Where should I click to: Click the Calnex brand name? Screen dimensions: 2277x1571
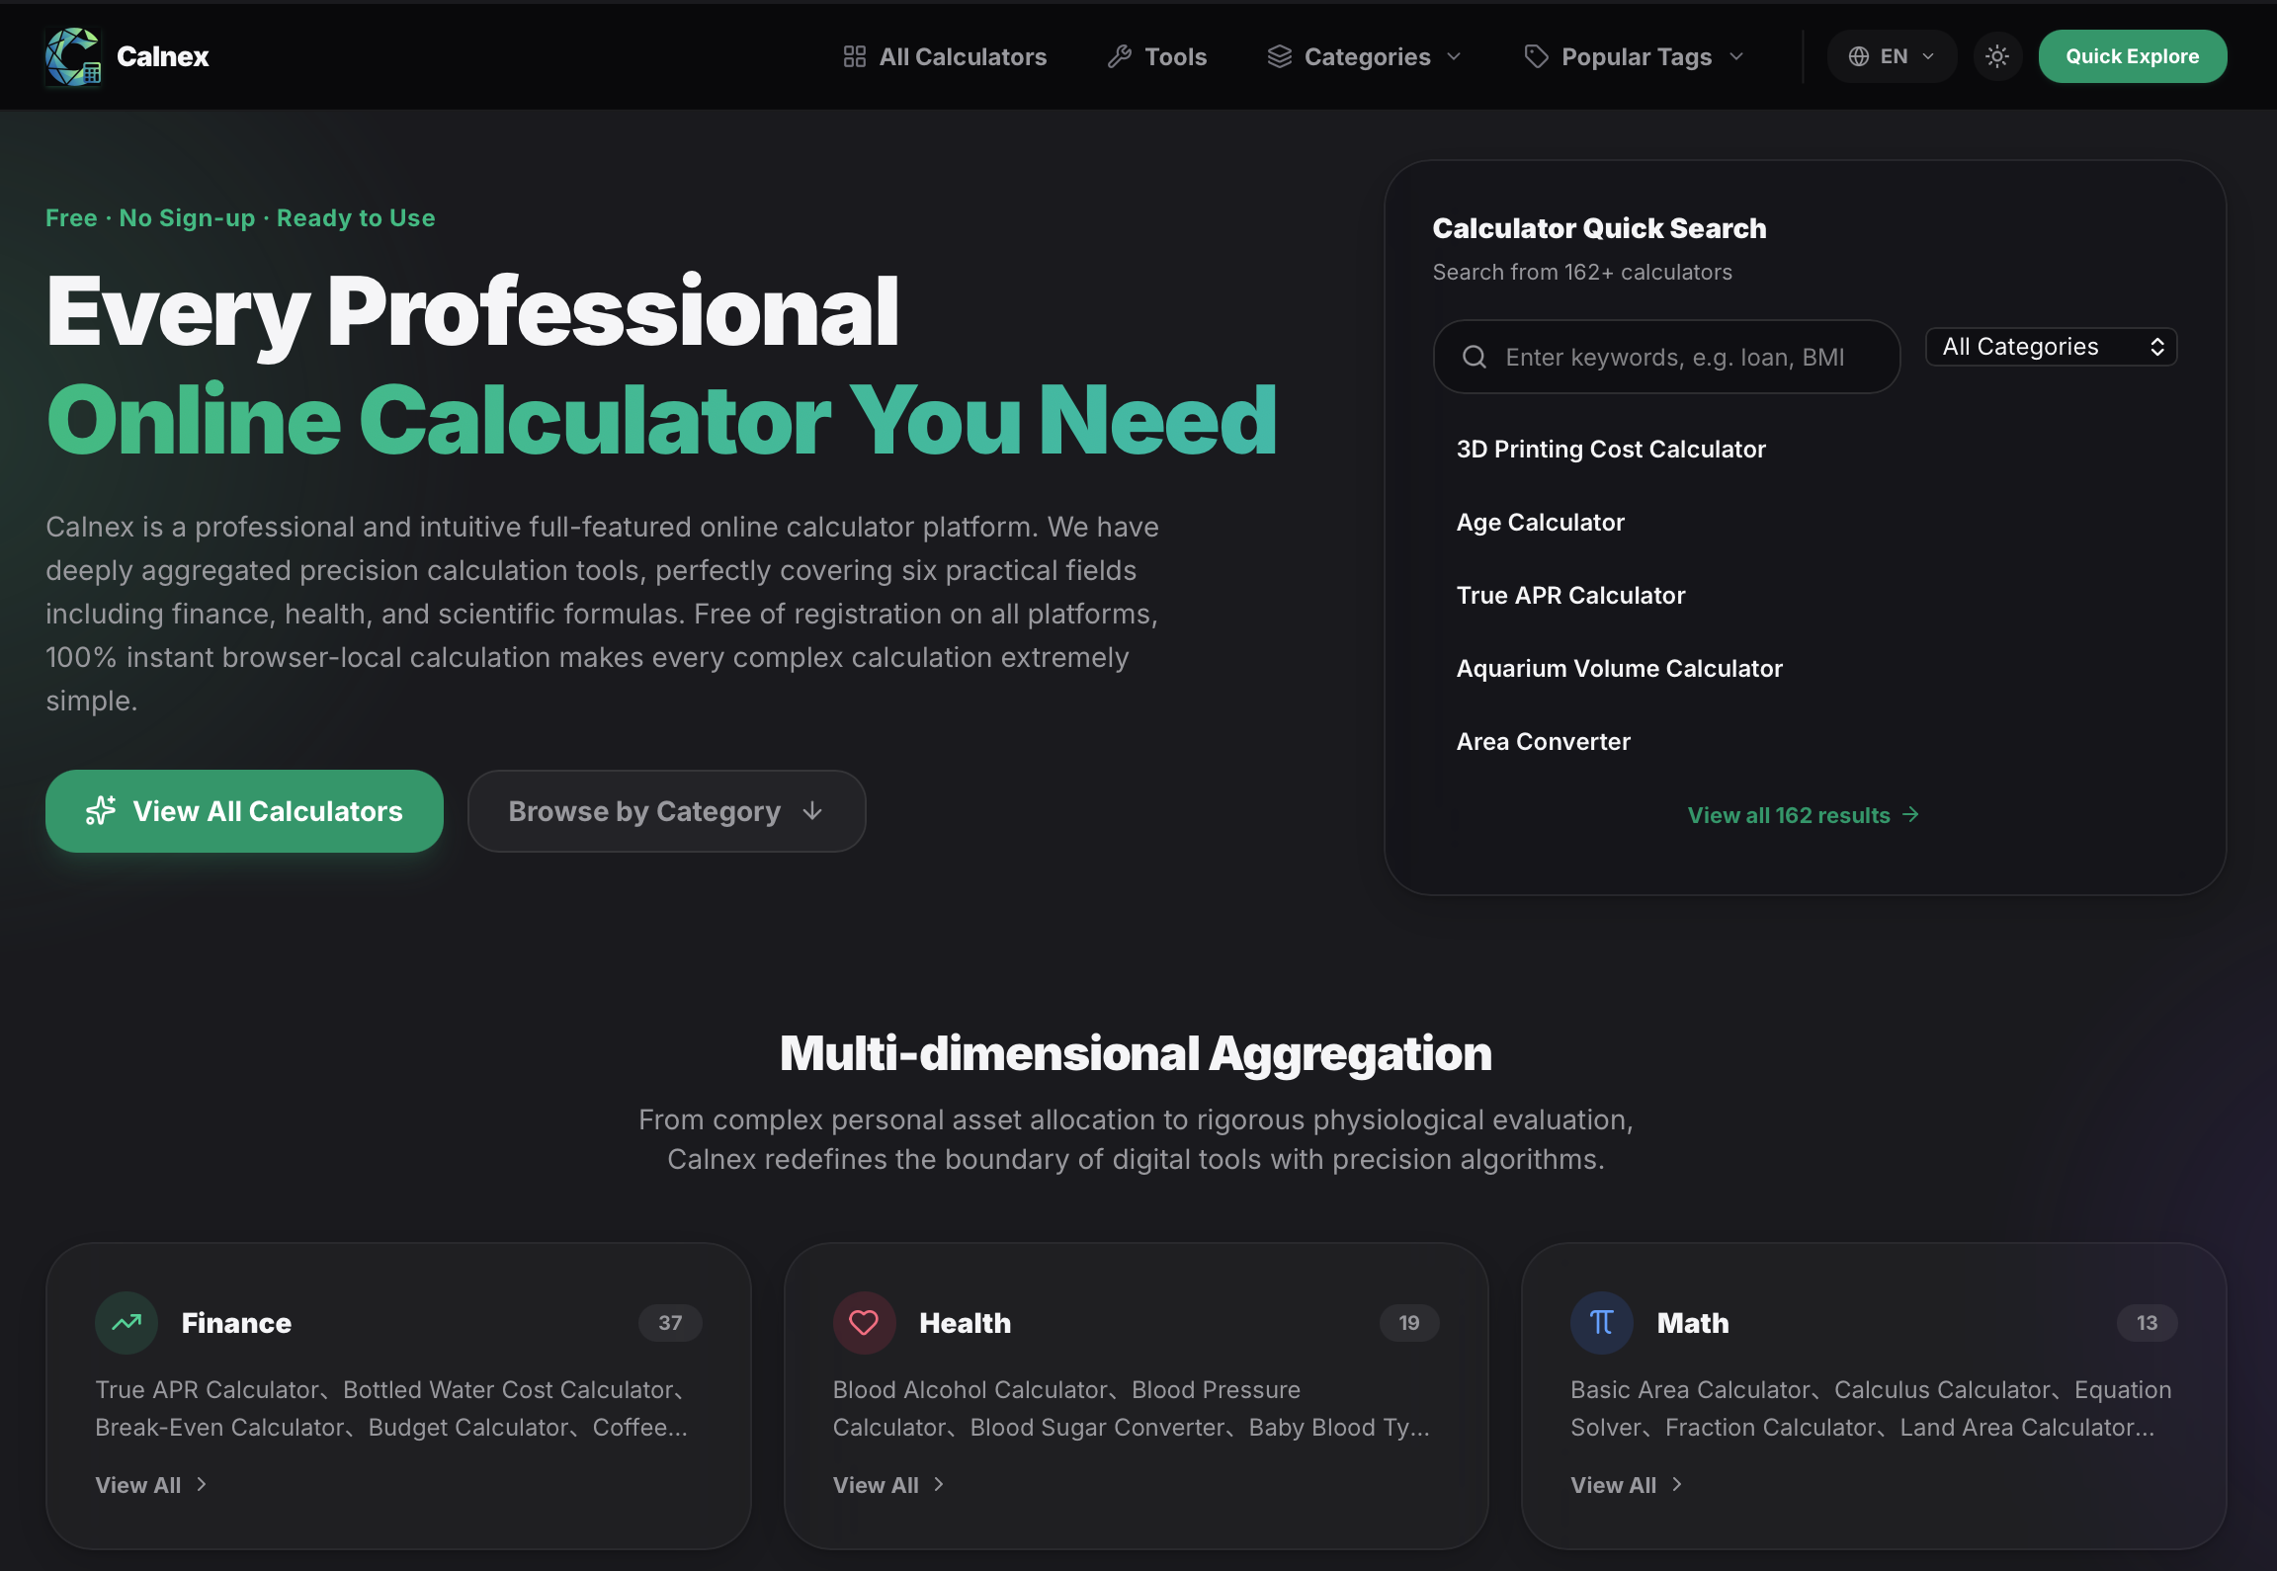point(163,56)
